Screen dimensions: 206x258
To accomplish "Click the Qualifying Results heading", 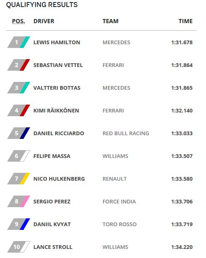I will coord(42,5).
